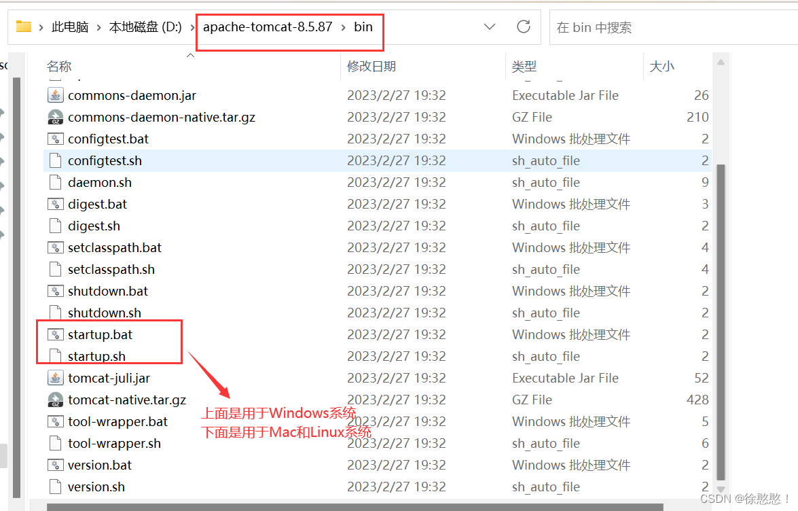Viewport: 798px width, 511px height.
Task: Refresh the current folder view
Action: click(523, 27)
